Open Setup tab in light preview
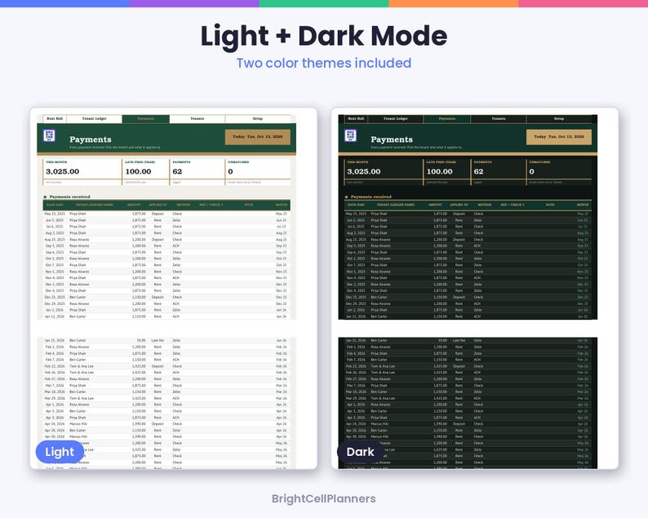Viewport: 648px width, 518px height. 257,118
